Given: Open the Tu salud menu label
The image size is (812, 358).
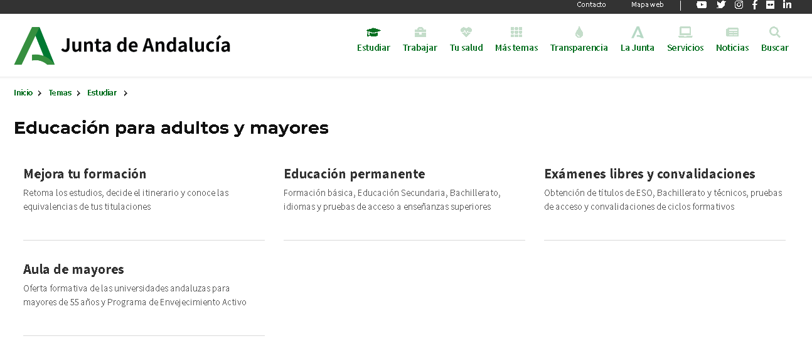Looking at the screenshot, I should tap(466, 48).
